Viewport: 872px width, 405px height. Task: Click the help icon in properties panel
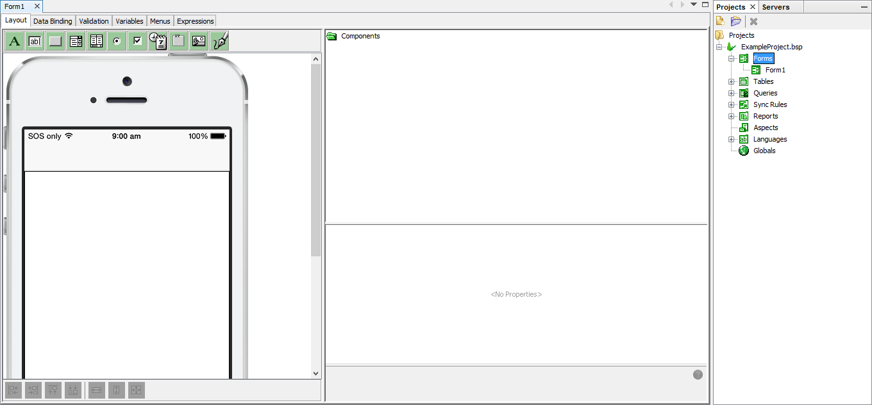698,375
